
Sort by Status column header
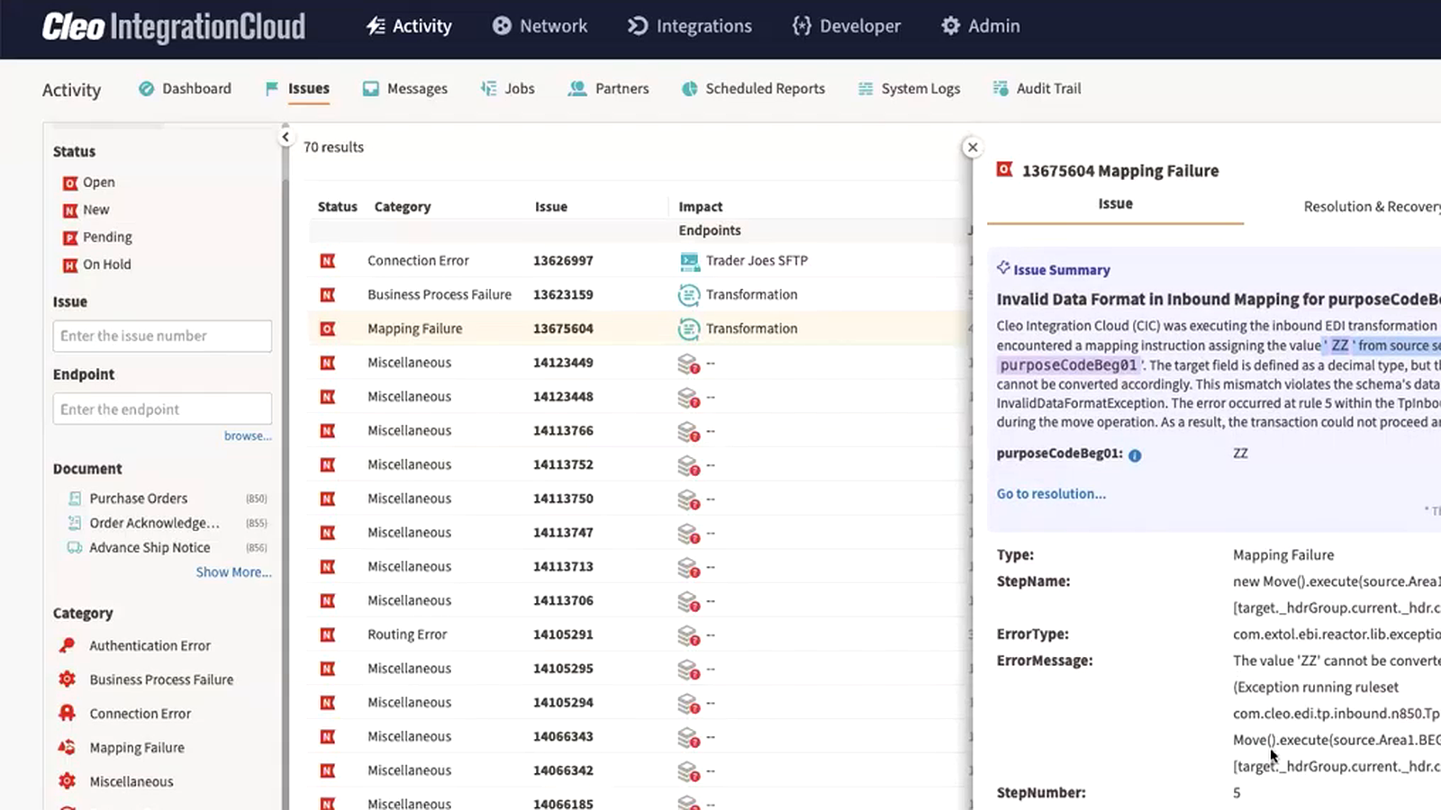[338, 206]
